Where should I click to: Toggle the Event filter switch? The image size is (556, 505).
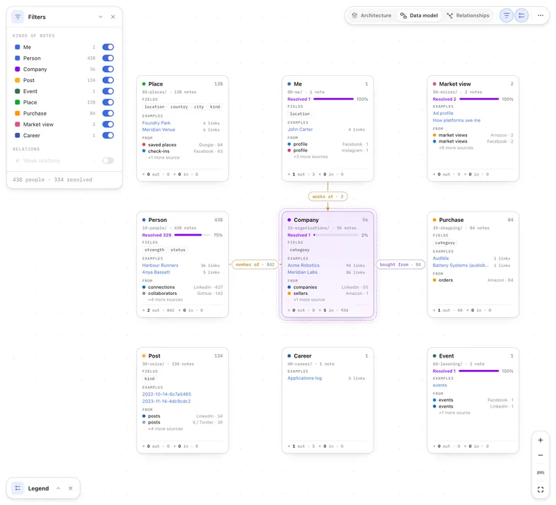(x=108, y=91)
